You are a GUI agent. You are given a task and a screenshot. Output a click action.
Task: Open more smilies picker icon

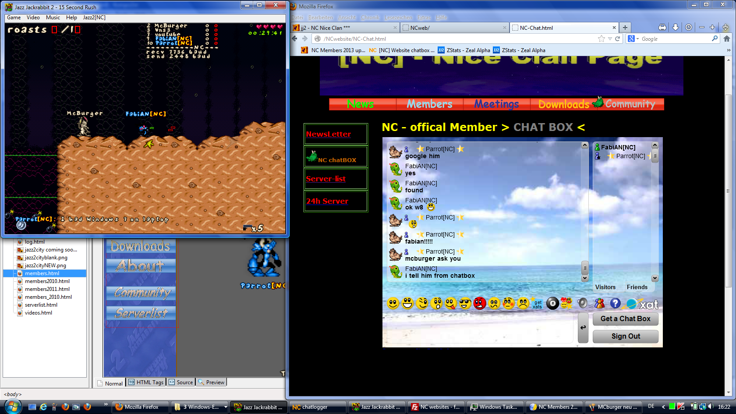(566, 303)
